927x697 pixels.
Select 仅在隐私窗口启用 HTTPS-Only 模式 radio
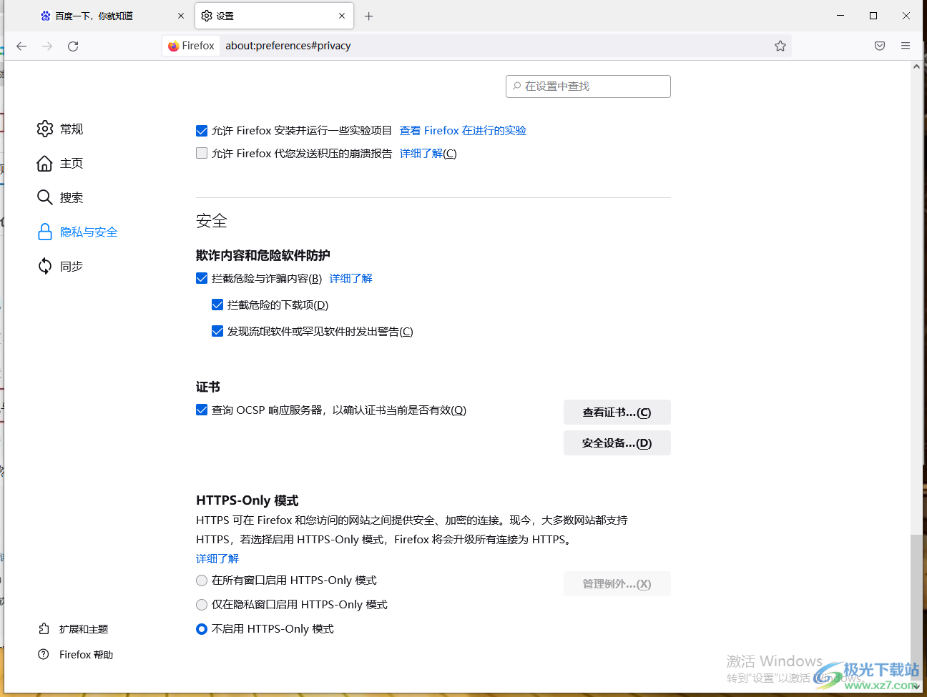coord(202,605)
